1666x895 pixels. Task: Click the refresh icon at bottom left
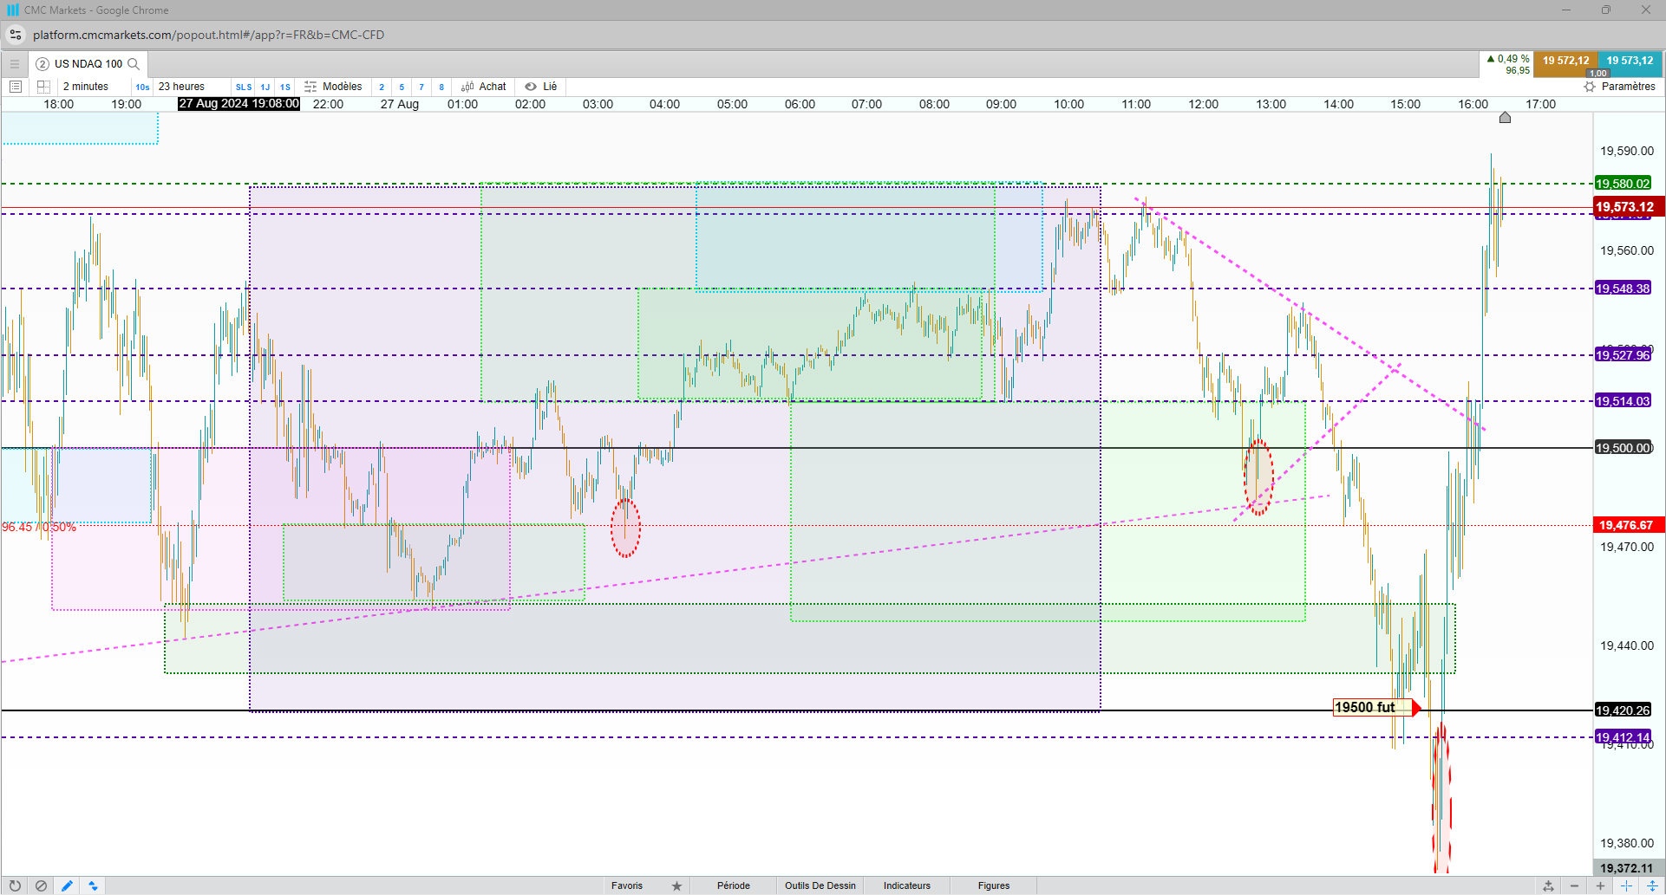15,885
